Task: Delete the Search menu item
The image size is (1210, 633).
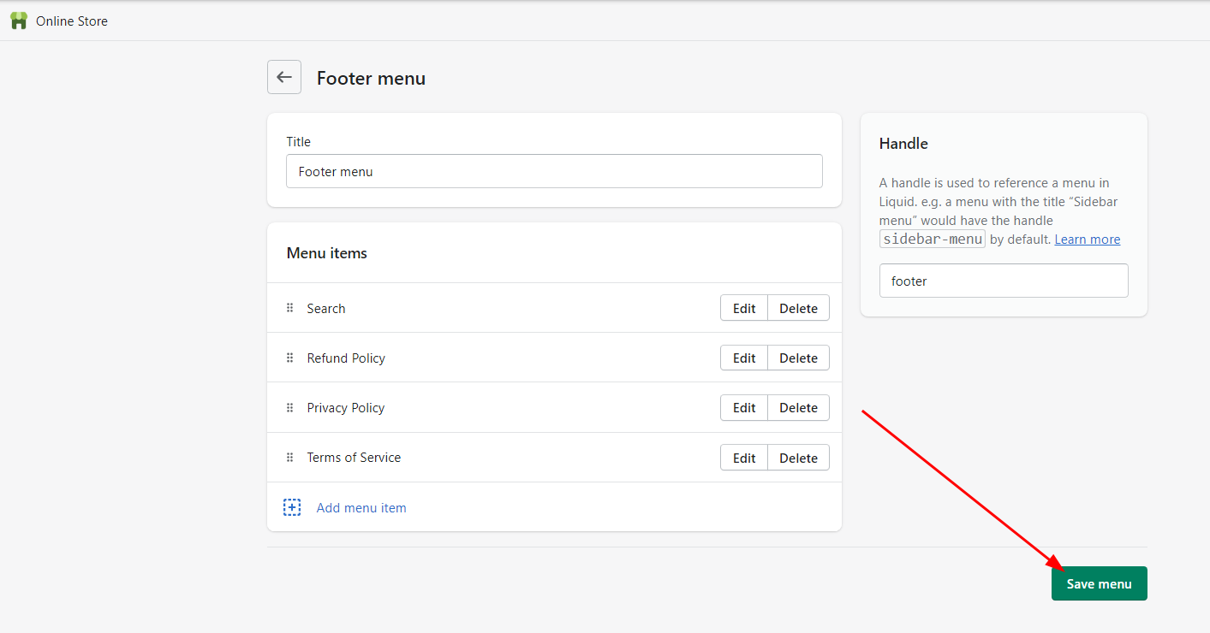Action: [797, 308]
